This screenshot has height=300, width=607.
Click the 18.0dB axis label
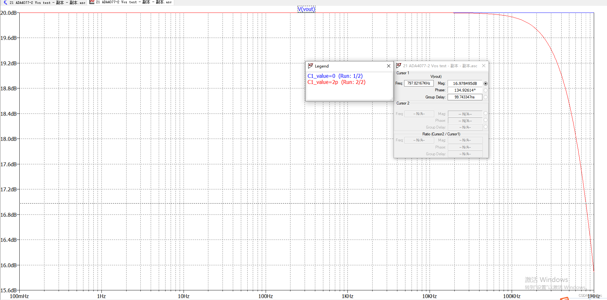[8, 139]
